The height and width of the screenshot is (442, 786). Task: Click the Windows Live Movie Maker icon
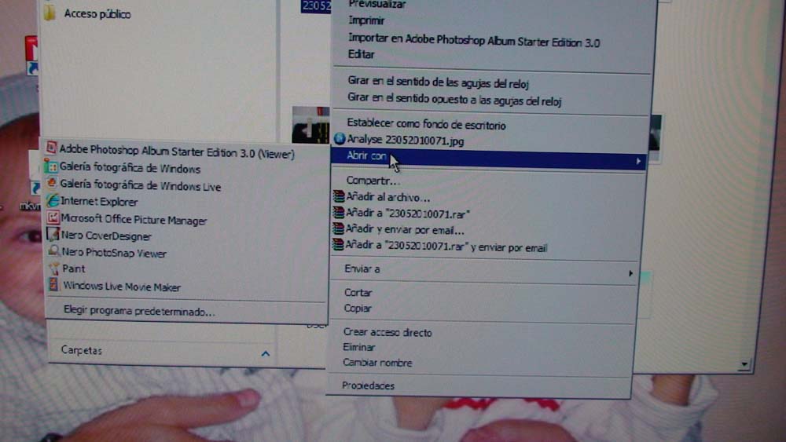(53, 285)
